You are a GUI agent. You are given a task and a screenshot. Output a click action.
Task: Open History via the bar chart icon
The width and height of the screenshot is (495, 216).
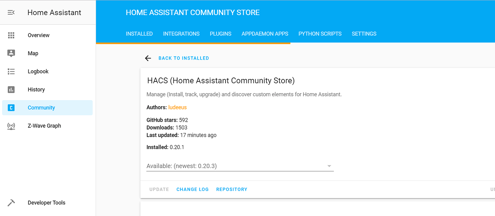[x=11, y=89]
